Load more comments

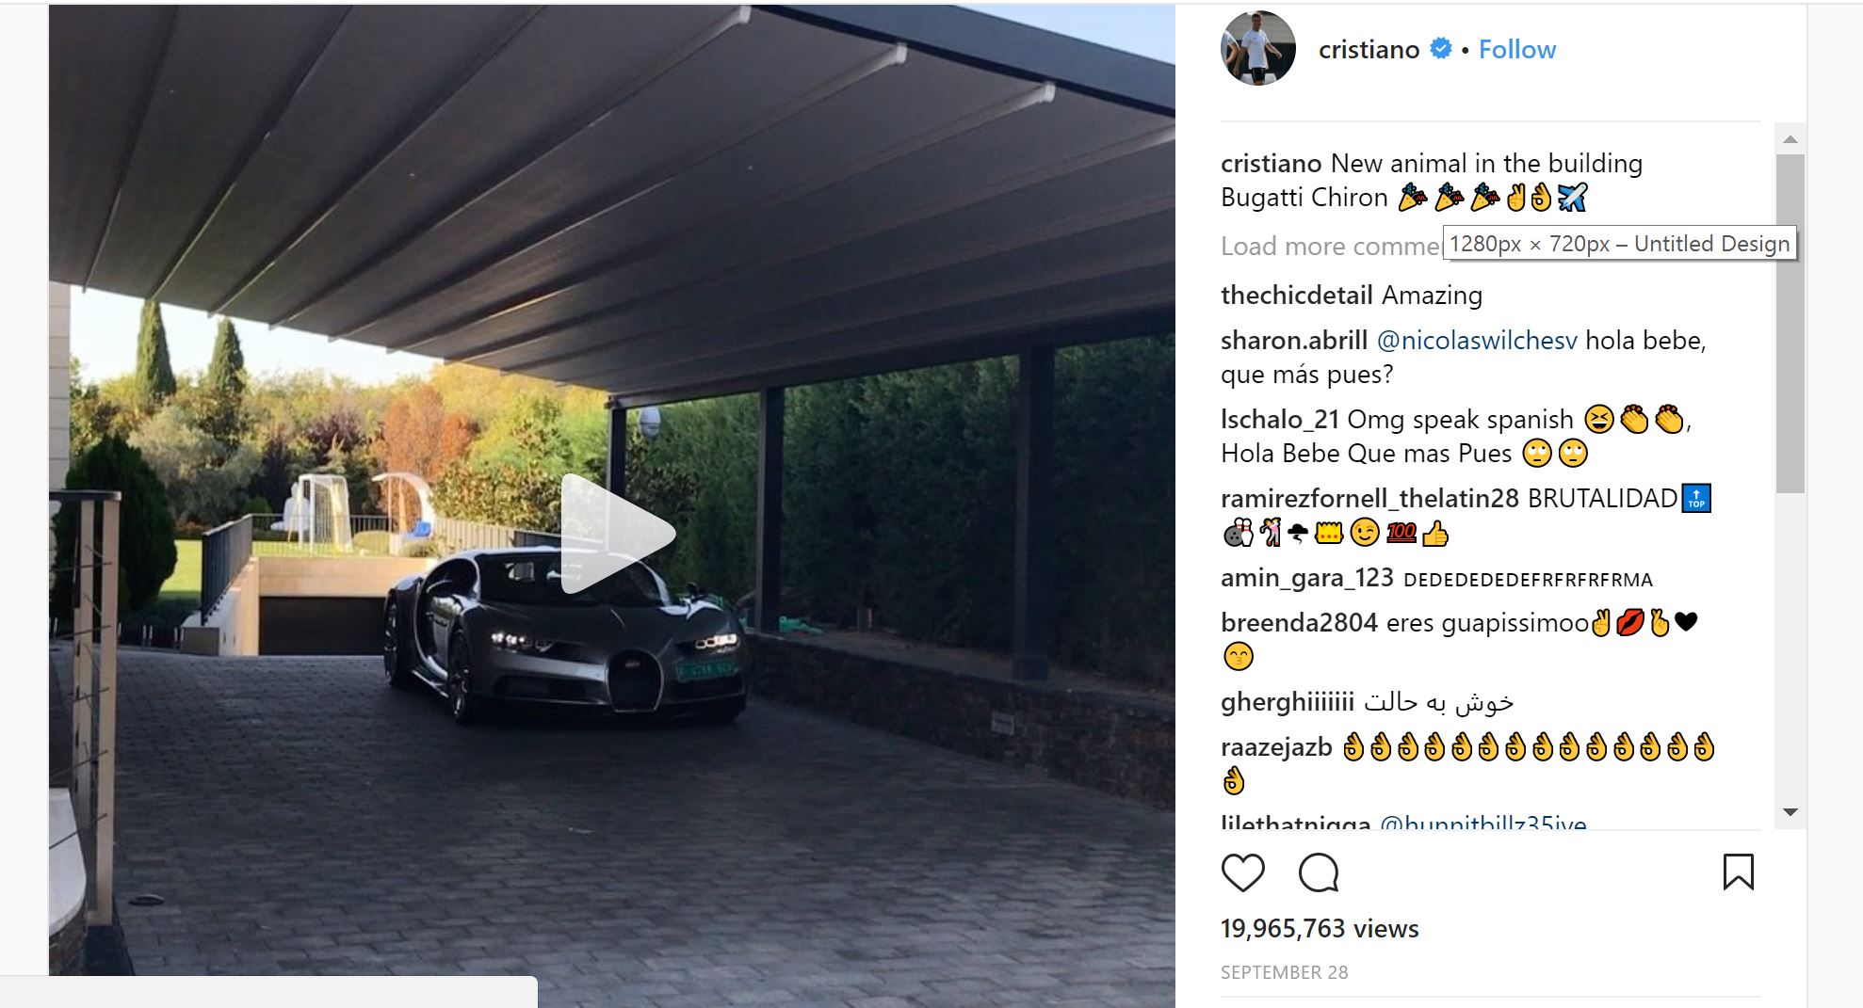[x=1332, y=247]
